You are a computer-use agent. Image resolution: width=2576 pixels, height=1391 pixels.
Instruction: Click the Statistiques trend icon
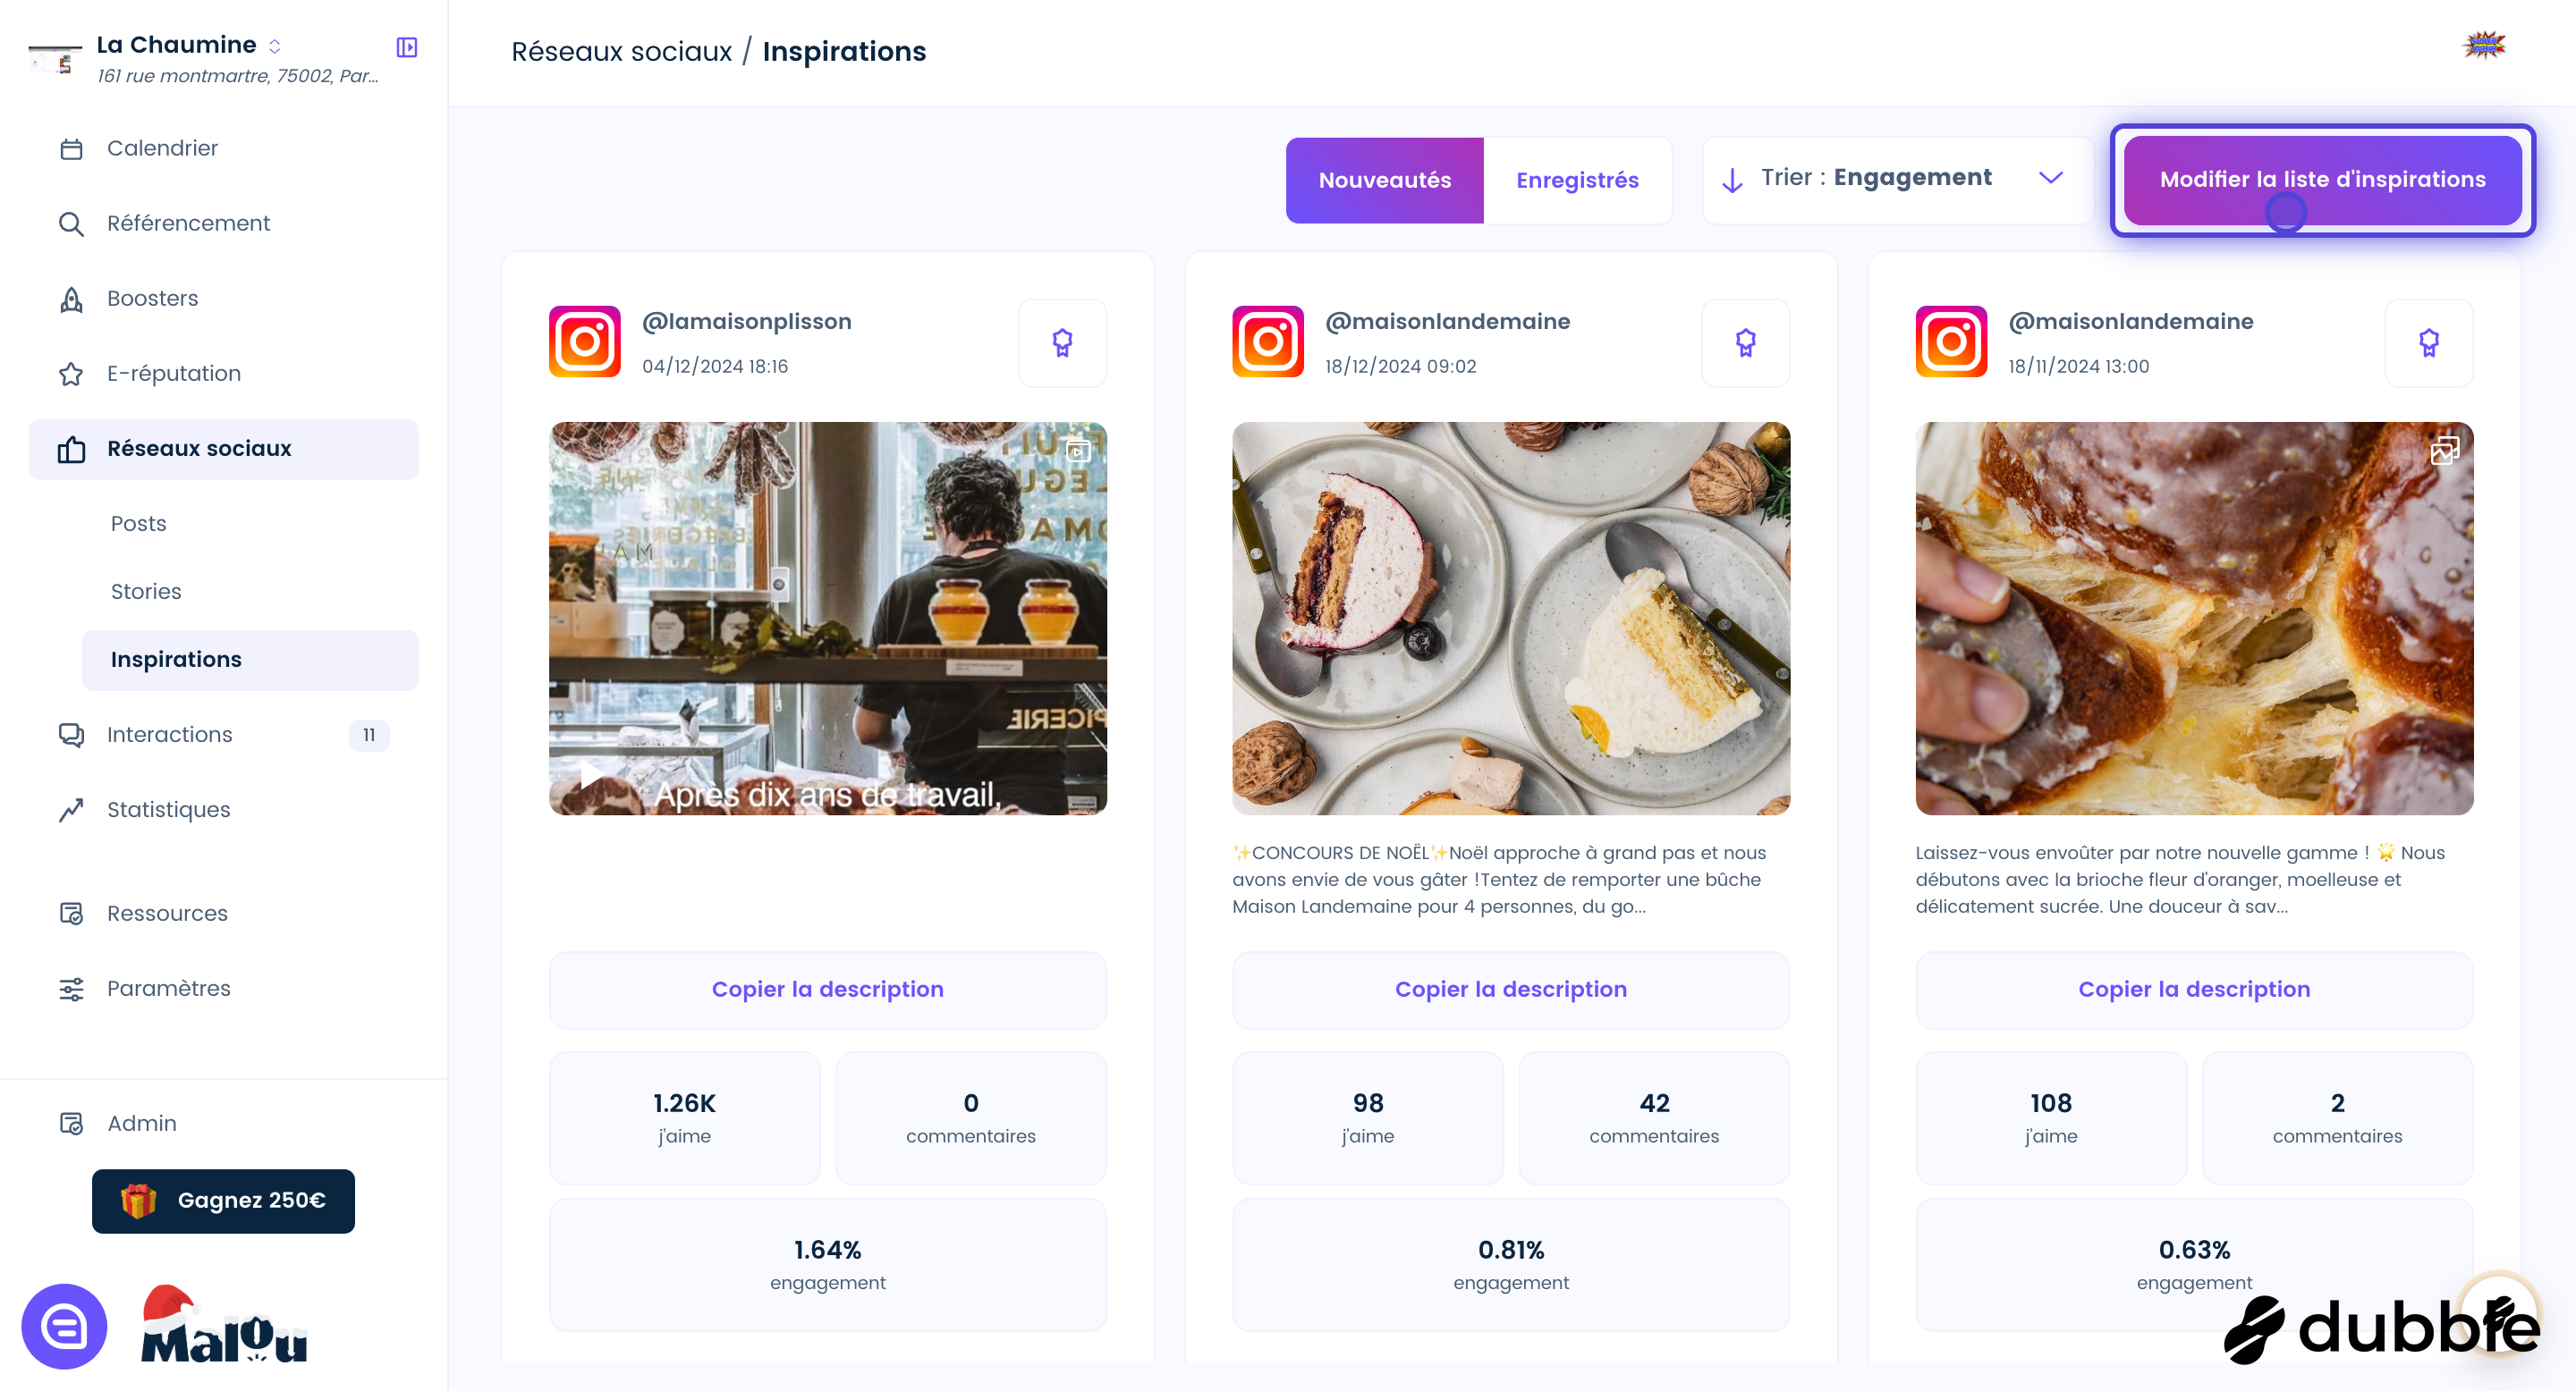tap(71, 809)
